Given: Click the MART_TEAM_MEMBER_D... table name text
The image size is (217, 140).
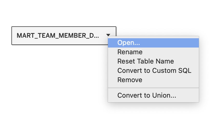Looking at the screenshot, I should click(58, 36).
